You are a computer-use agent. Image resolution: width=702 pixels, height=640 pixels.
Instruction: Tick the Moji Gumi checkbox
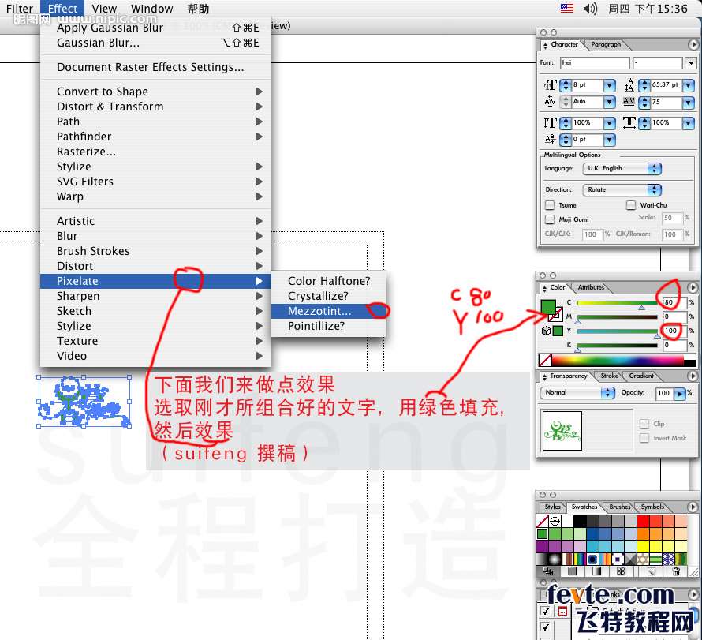click(x=550, y=219)
